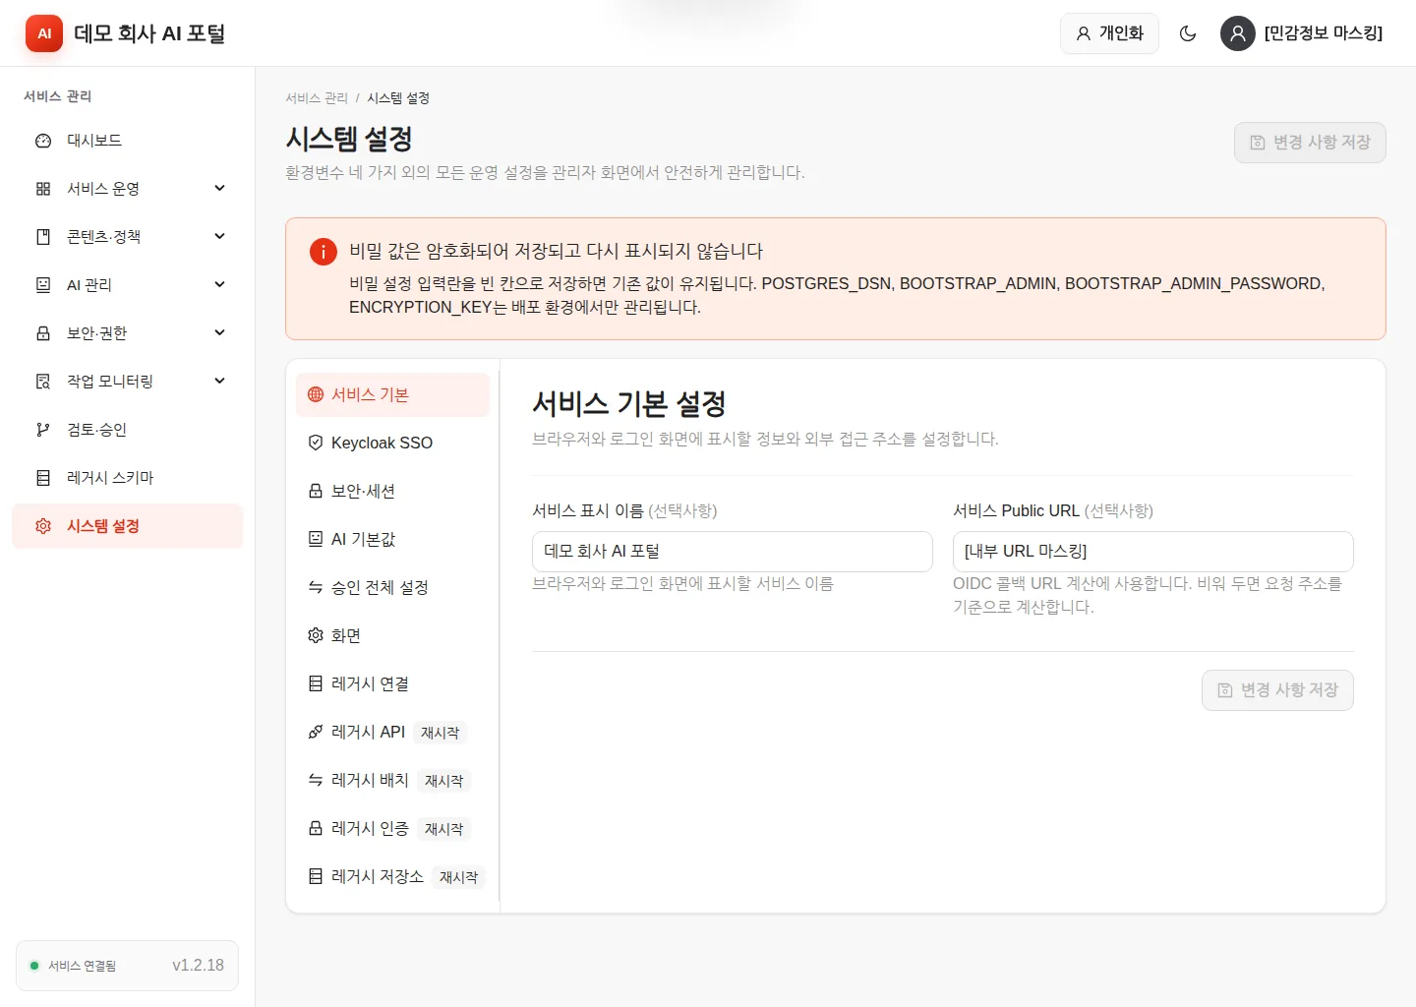
Task: Switch to the 화면 settings tab
Action: tap(392, 635)
